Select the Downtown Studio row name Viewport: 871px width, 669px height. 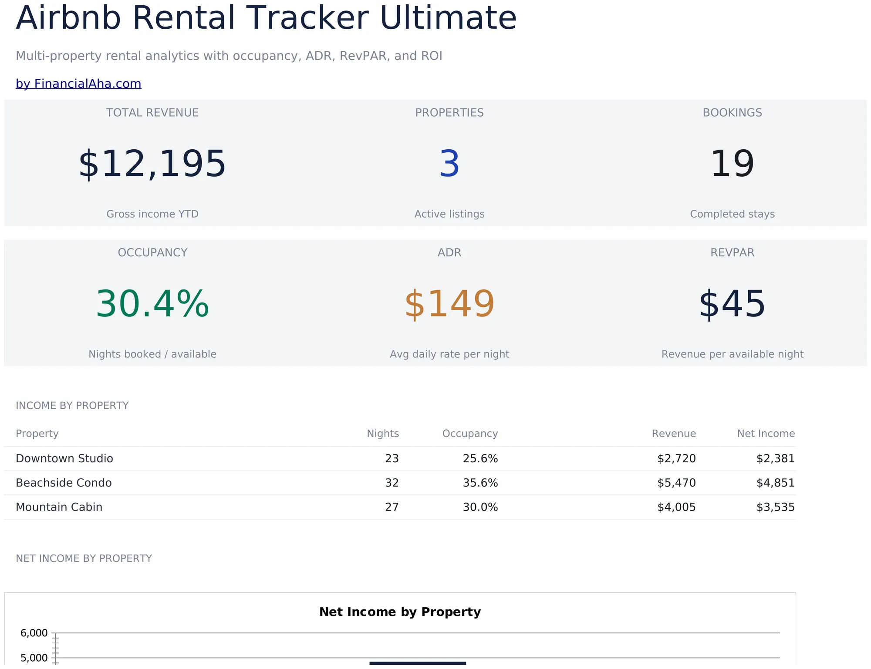(64, 458)
